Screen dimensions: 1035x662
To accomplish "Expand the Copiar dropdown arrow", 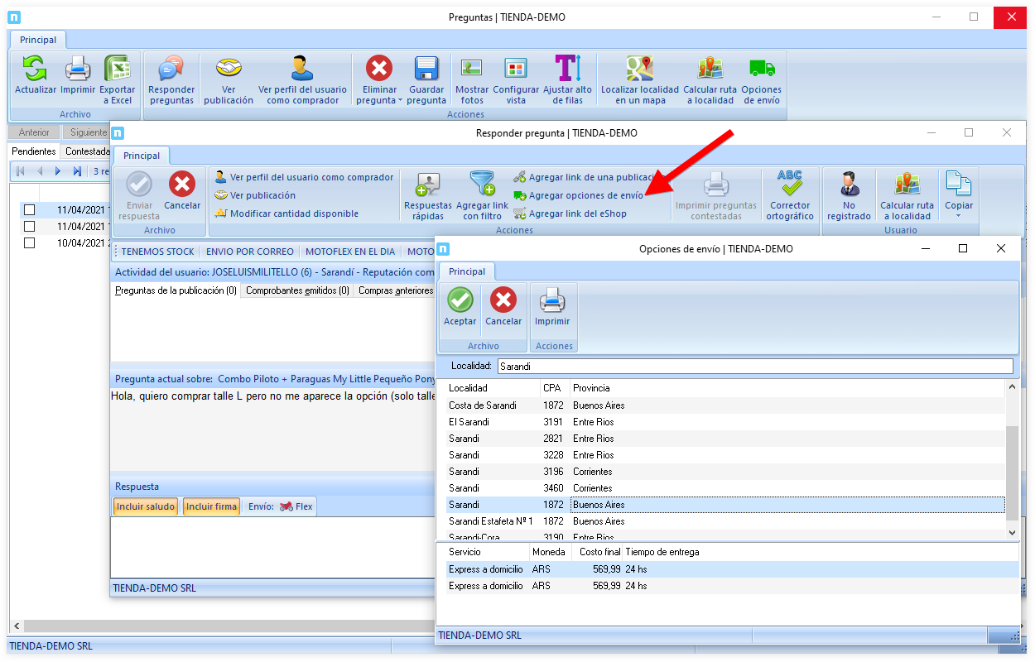I will coord(959,216).
